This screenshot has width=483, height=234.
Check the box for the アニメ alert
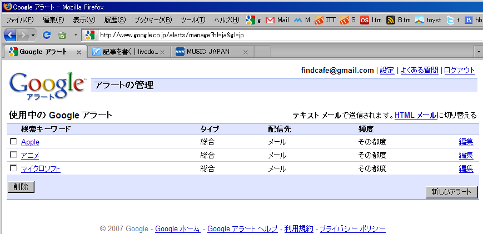pyautogui.click(x=13, y=155)
